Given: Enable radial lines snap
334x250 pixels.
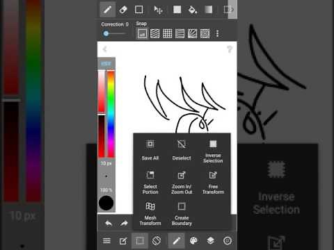Looking at the screenshot, I should click(192, 34).
